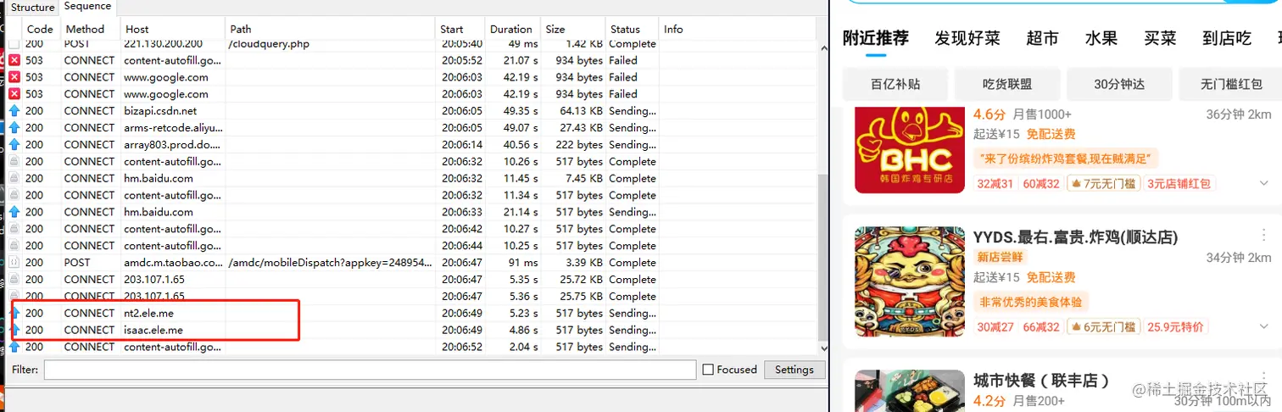
Task: Select the 发现好菜 tab
Action: (967, 38)
